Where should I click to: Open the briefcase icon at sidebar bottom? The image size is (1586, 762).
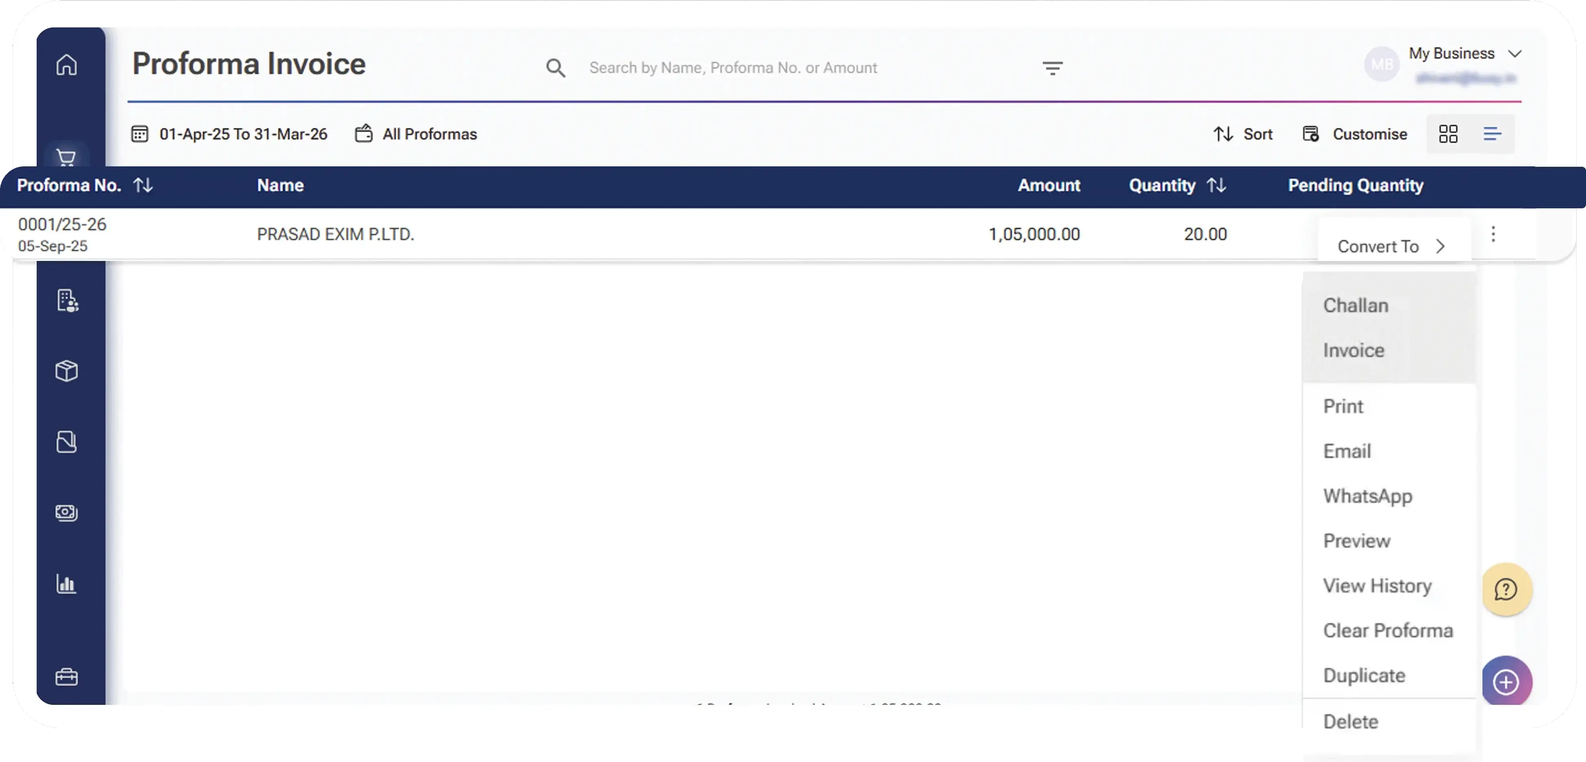click(66, 676)
